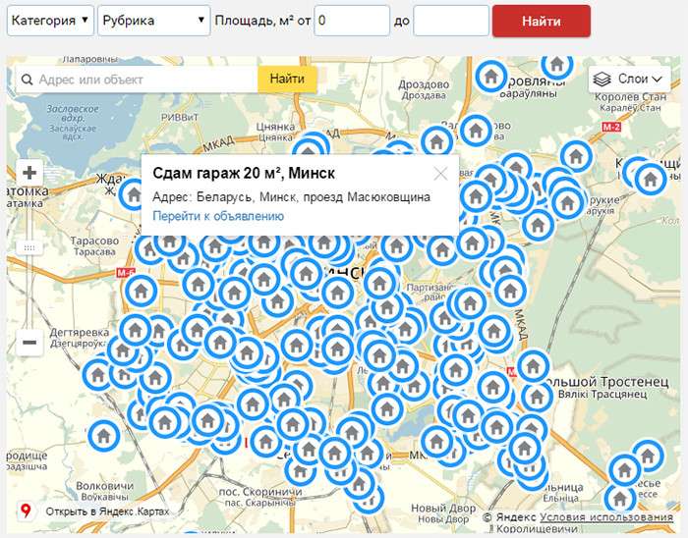Click the map zoom slider handle

[x=29, y=247]
